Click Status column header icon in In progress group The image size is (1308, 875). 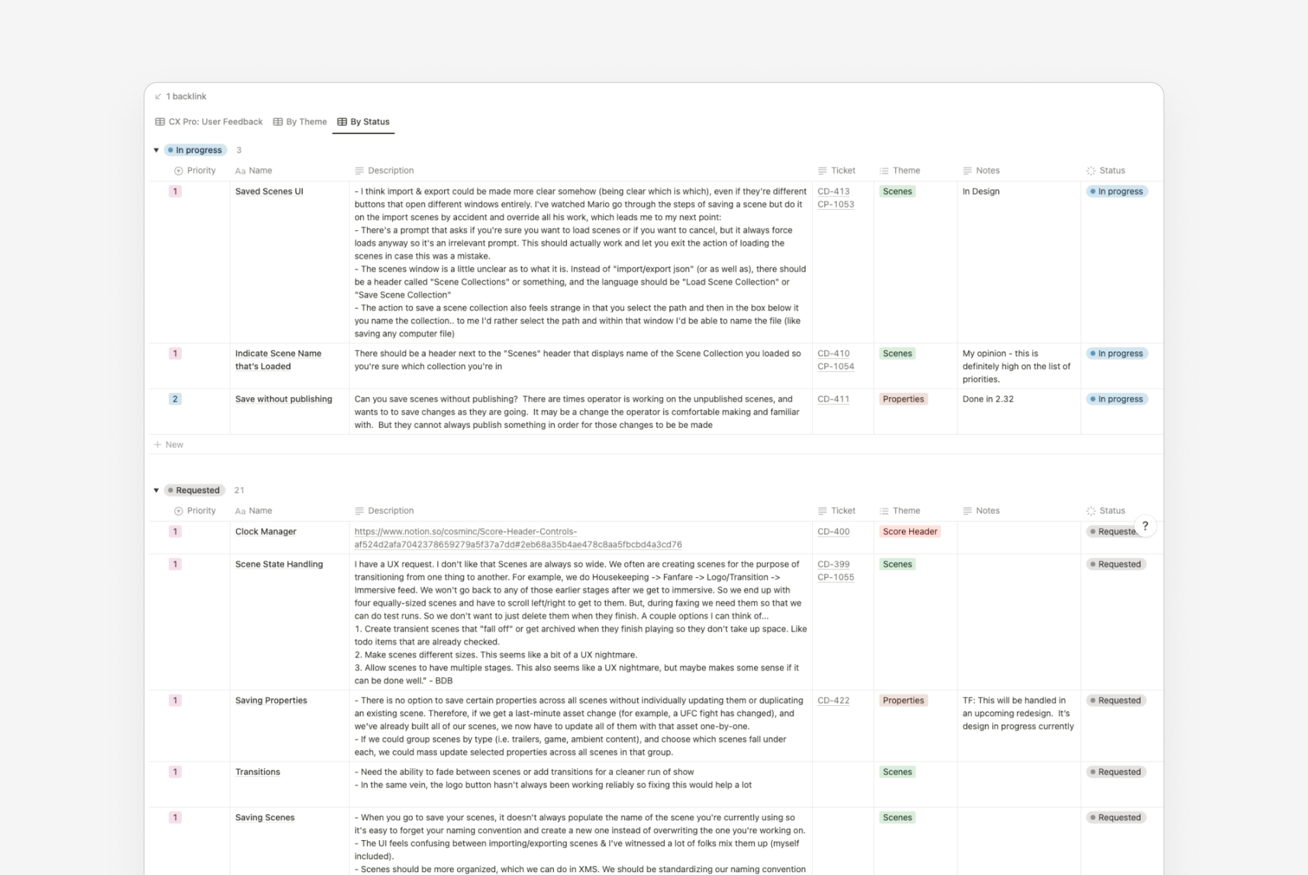point(1091,171)
